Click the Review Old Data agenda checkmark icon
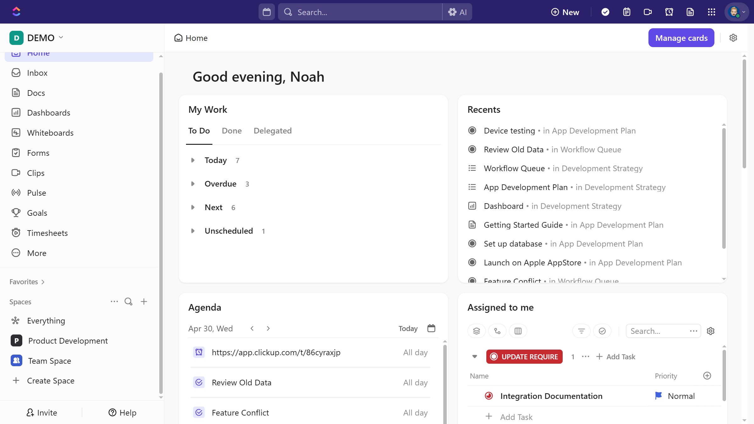The height and width of the screenshot is (424, 754). pyautogui.click(x=199, y=382)
